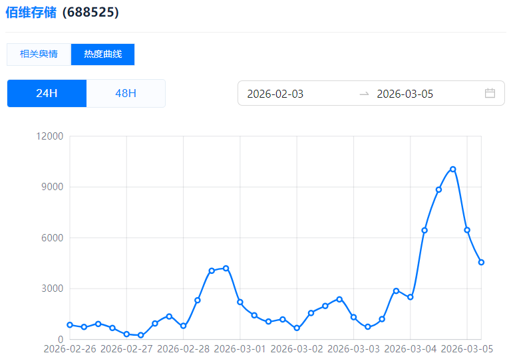This screenshot has height=359, width=509.
Task: Edit the end date 2026-03-05 field
Action: point(405,94)
